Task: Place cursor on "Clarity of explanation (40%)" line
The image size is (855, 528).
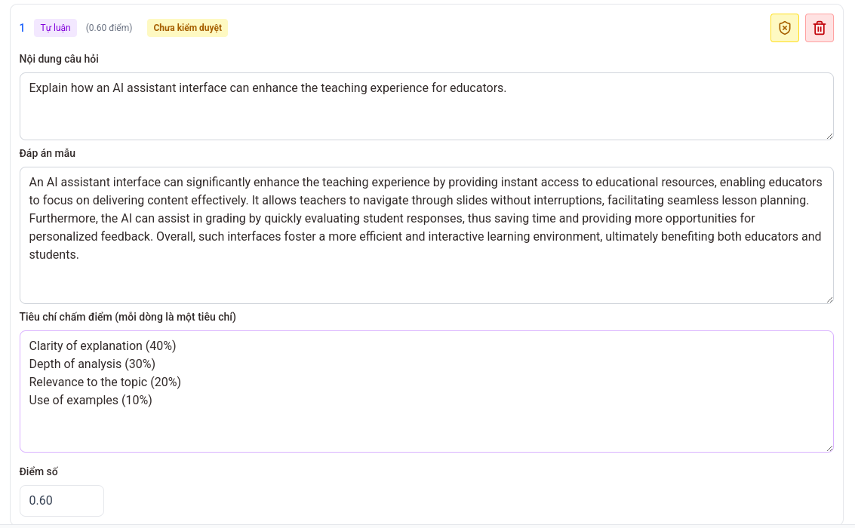Action: pos(103,346)
